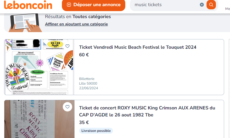Favorite the ROXY MUSIC King Crimson ticket
Screen dimensions: 230x138
[x=67, y=107]
